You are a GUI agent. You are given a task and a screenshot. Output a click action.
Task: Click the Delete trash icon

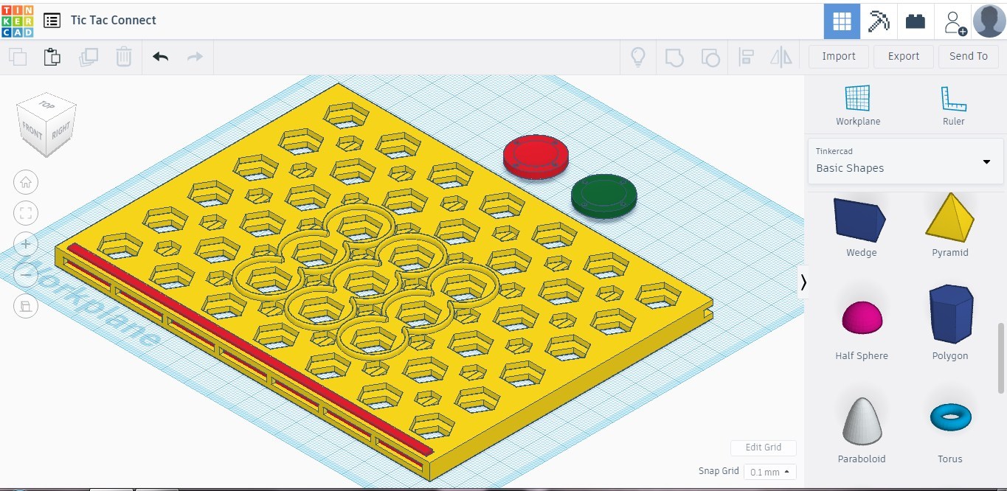tap(124, 57)
